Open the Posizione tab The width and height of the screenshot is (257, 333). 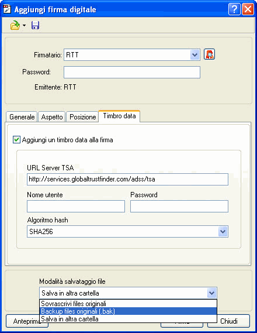coord(82,117)
